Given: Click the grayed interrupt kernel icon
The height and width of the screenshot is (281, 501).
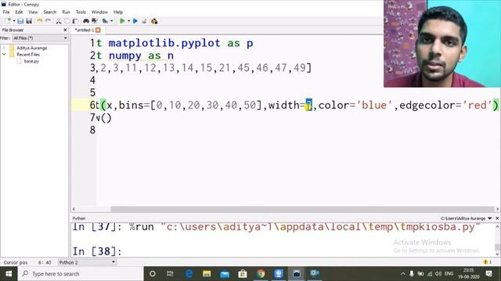Looking at the screenshot, I should click(x=144, y=21).
